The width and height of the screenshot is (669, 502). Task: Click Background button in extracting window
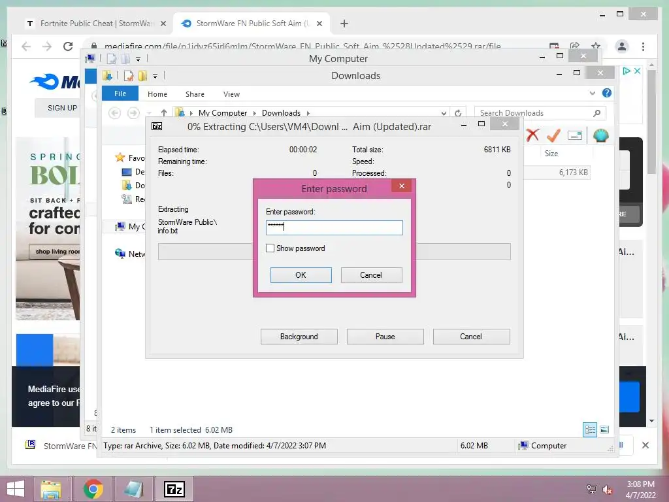(299, 337)
